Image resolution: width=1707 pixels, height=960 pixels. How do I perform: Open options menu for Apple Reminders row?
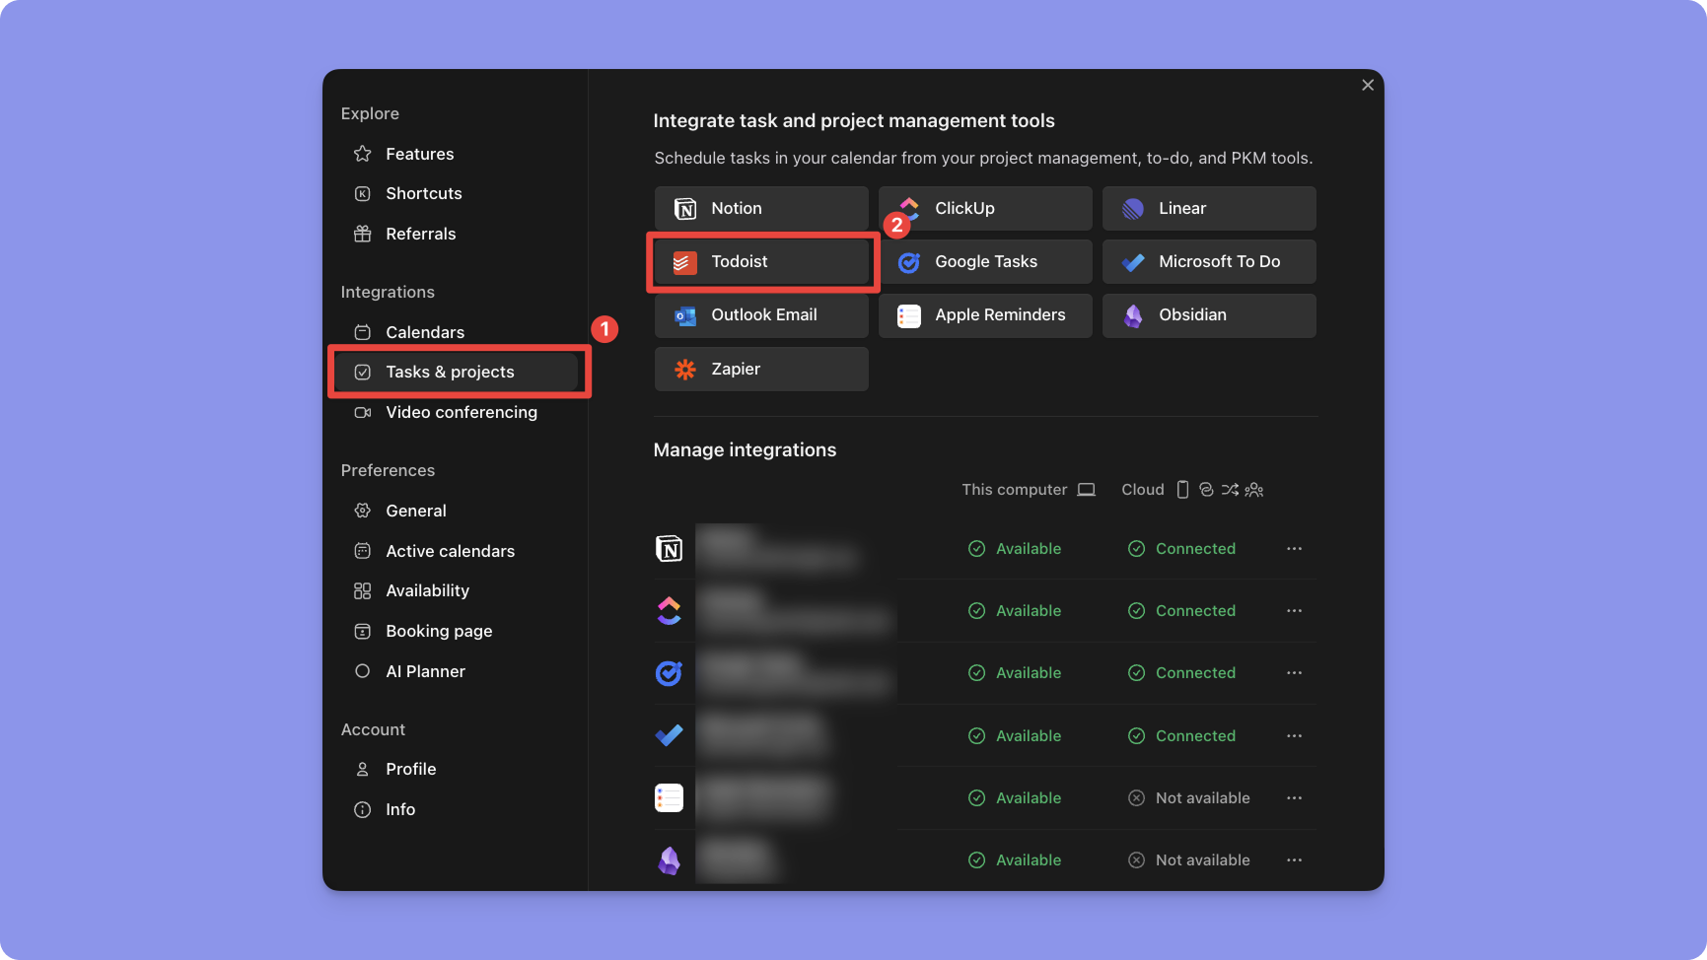pos(1295,798)
